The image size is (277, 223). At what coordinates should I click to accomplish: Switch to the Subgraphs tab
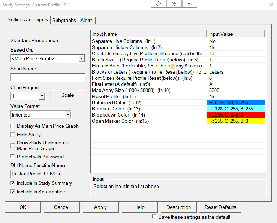click(x=64, y=21)
